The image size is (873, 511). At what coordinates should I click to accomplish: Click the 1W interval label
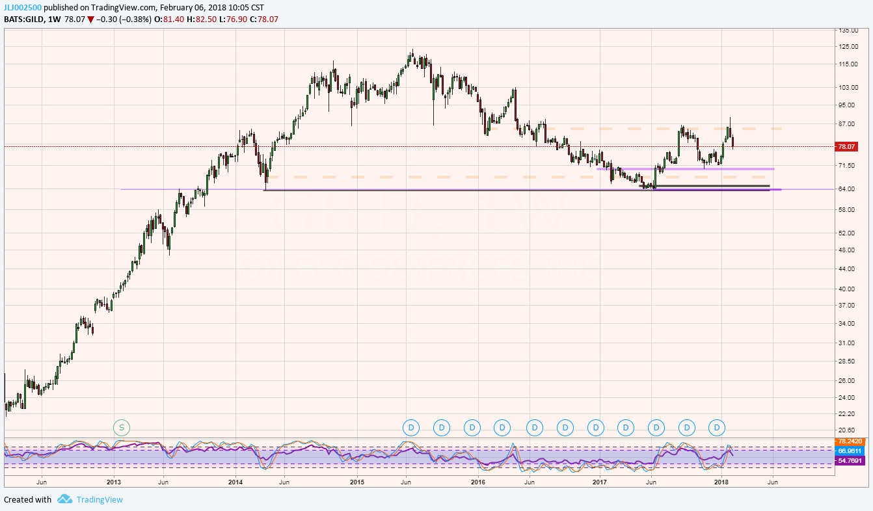[x=54, y=20]
